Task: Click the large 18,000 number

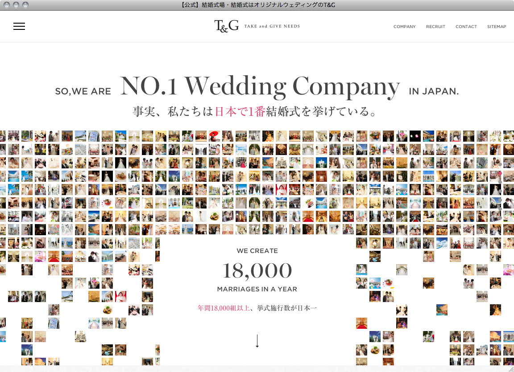Action: pos(257,270)
